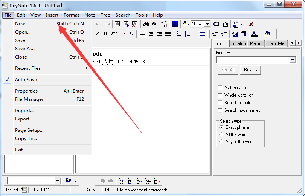The height and width of the screenshot is (196, 305).
Task: Open bottom-left style combo box dropdown
Action: pos(58,181)
